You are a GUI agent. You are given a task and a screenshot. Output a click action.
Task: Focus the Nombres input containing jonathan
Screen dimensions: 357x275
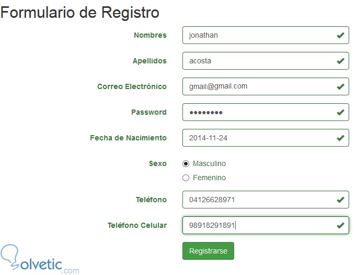click(x=256, y=36)
